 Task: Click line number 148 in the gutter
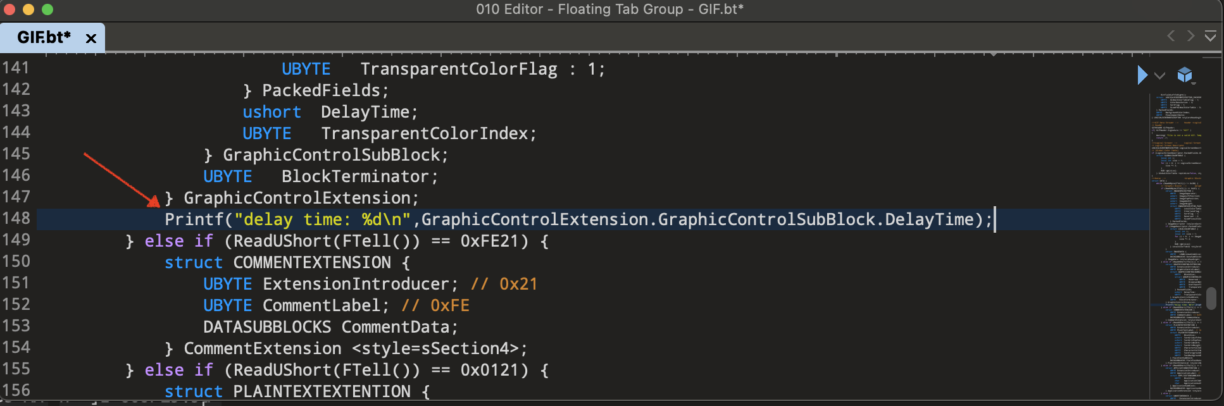[18, 219]
